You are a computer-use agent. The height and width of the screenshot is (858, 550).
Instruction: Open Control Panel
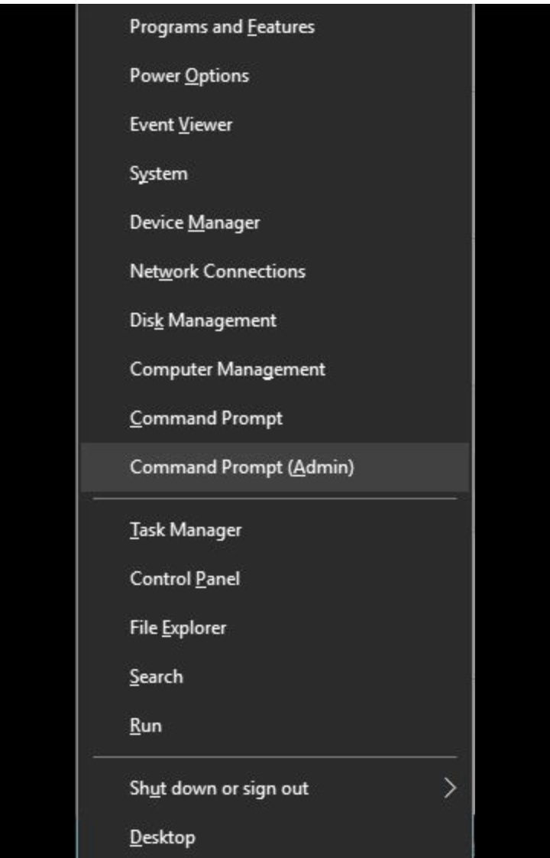click(x=185, y=579)
